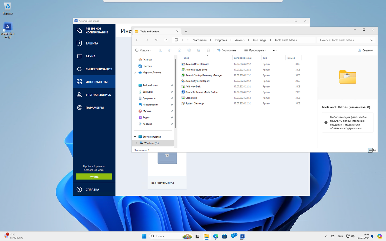Select Acronis DriveCleanser shortcut
The image size is (386, 241).
(197, 64)
